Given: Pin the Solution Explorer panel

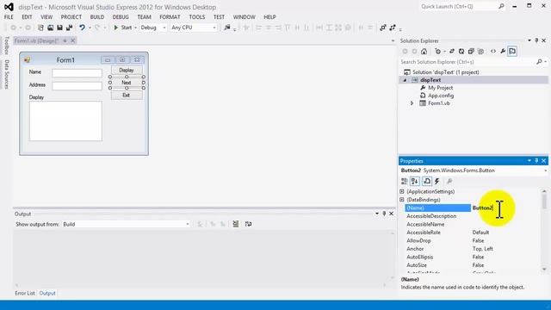Looking at the screenshot, I should point(536,40).
